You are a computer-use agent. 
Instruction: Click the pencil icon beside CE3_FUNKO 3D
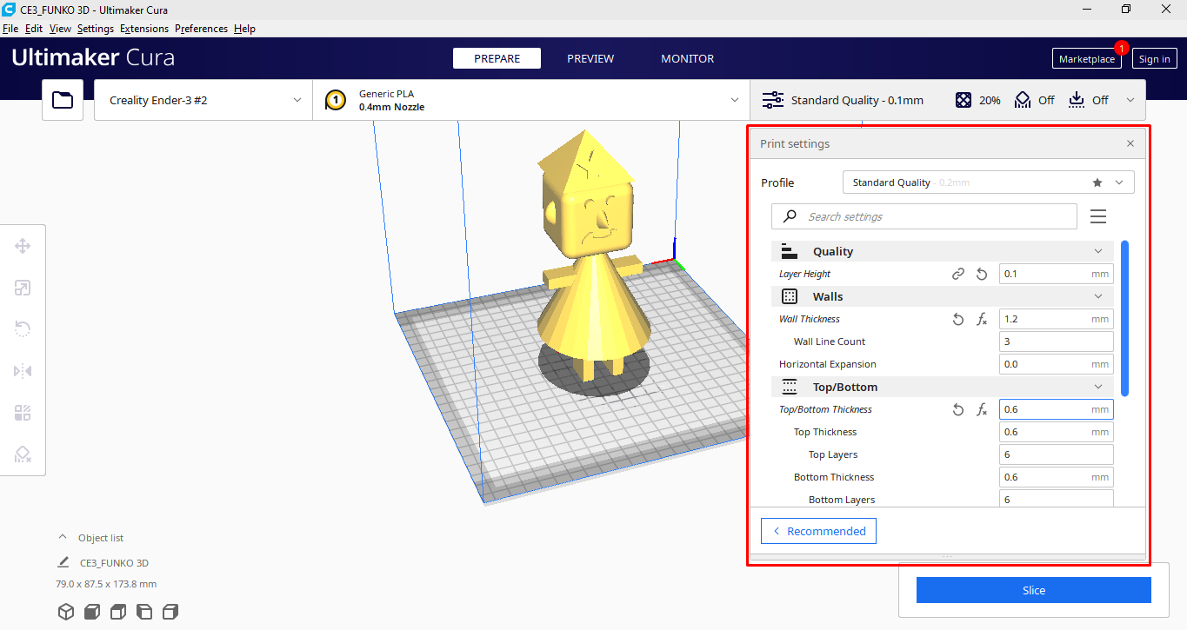63,562
